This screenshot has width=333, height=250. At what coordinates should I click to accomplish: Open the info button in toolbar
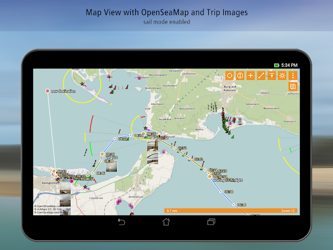240,75
